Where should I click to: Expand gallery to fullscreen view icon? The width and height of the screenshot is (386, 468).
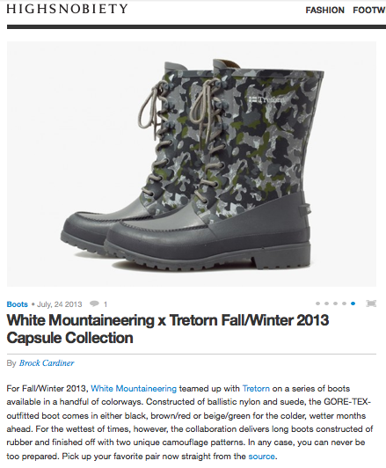coord(371,303)
